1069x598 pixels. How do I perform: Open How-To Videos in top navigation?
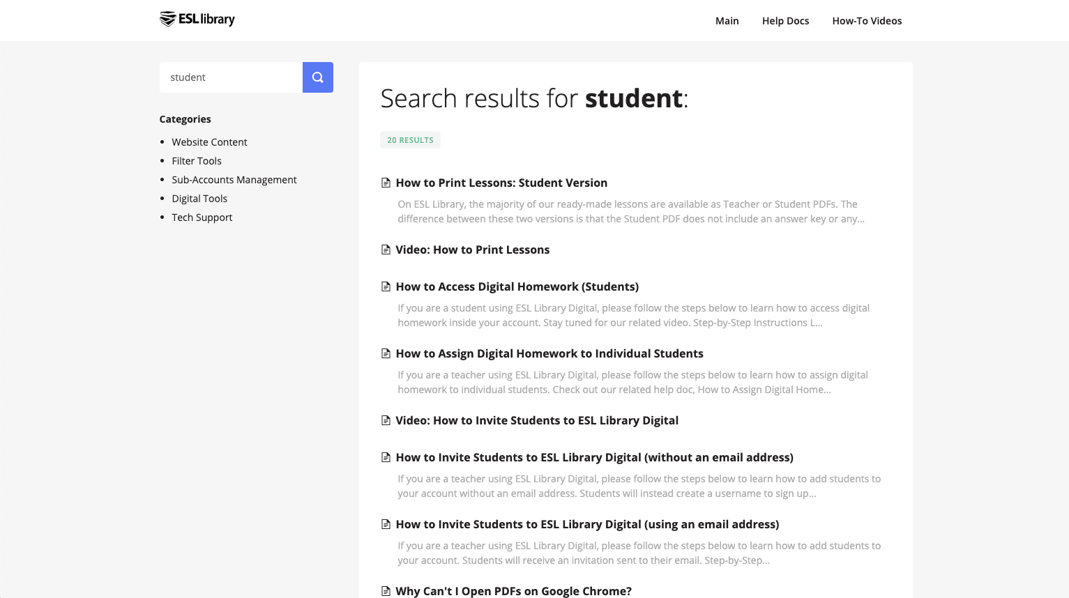[867, 21]
